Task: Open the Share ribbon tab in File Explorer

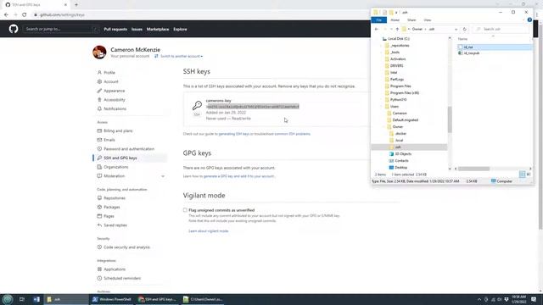Action: [x=411, y=20]
